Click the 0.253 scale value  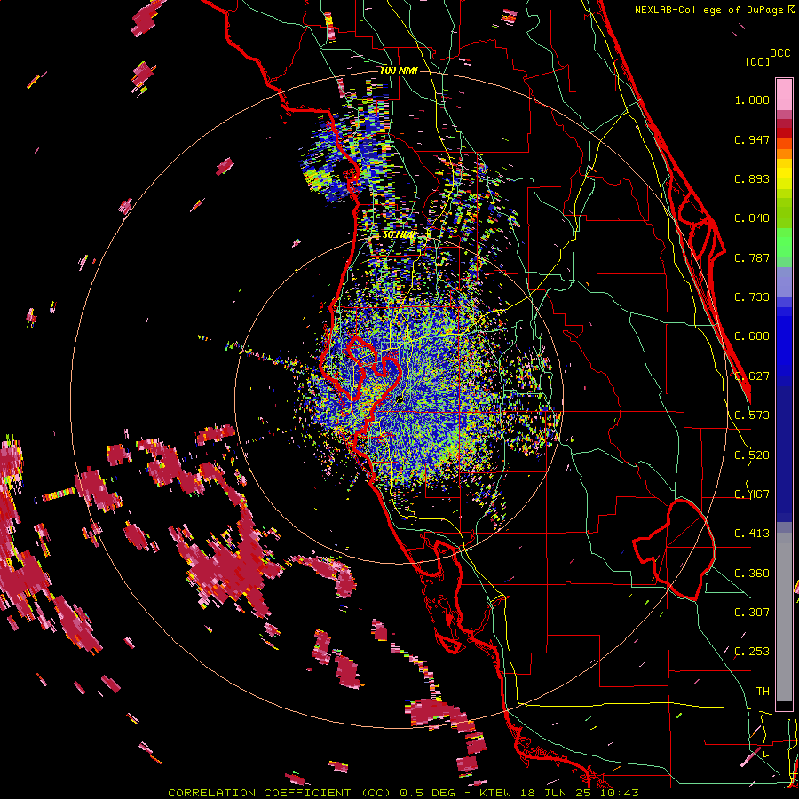752,652
